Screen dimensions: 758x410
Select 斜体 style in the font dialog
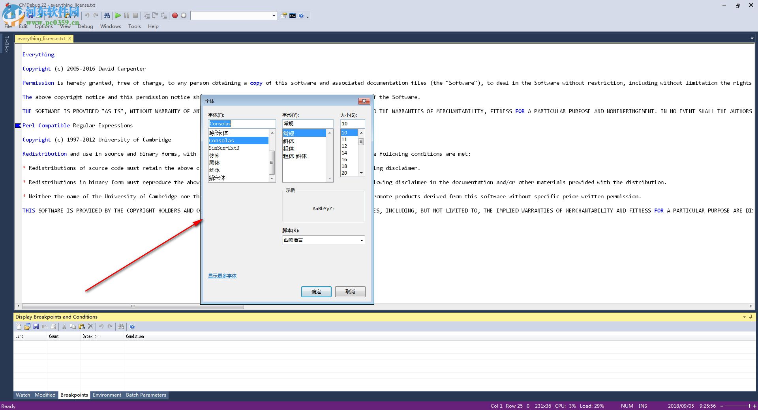(289, 141)
